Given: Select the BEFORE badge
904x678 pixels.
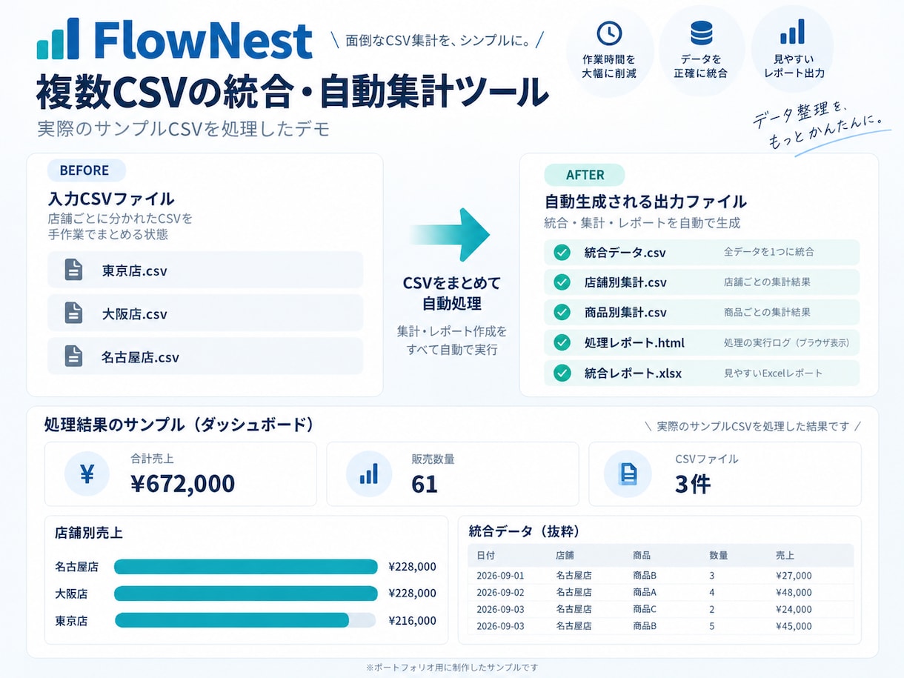Looking at the screenshot, I should 86,170.
